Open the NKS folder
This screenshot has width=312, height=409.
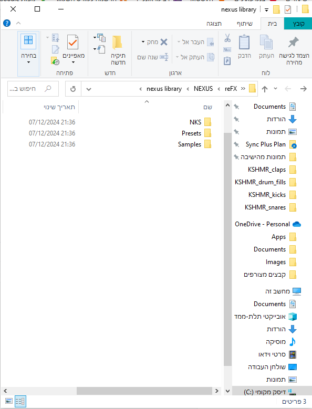(200, 122)
